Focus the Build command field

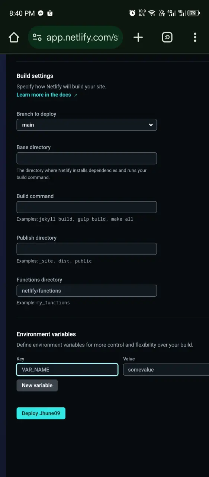pyautogui.click(x=87, y=207)
